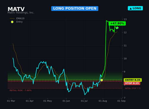Click the 01 Jun date axis label
This screenshot has width=149, height=109.
(66, 101)
